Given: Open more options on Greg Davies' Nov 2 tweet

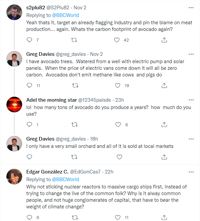Looking at the screenshot, I should 191,54.
